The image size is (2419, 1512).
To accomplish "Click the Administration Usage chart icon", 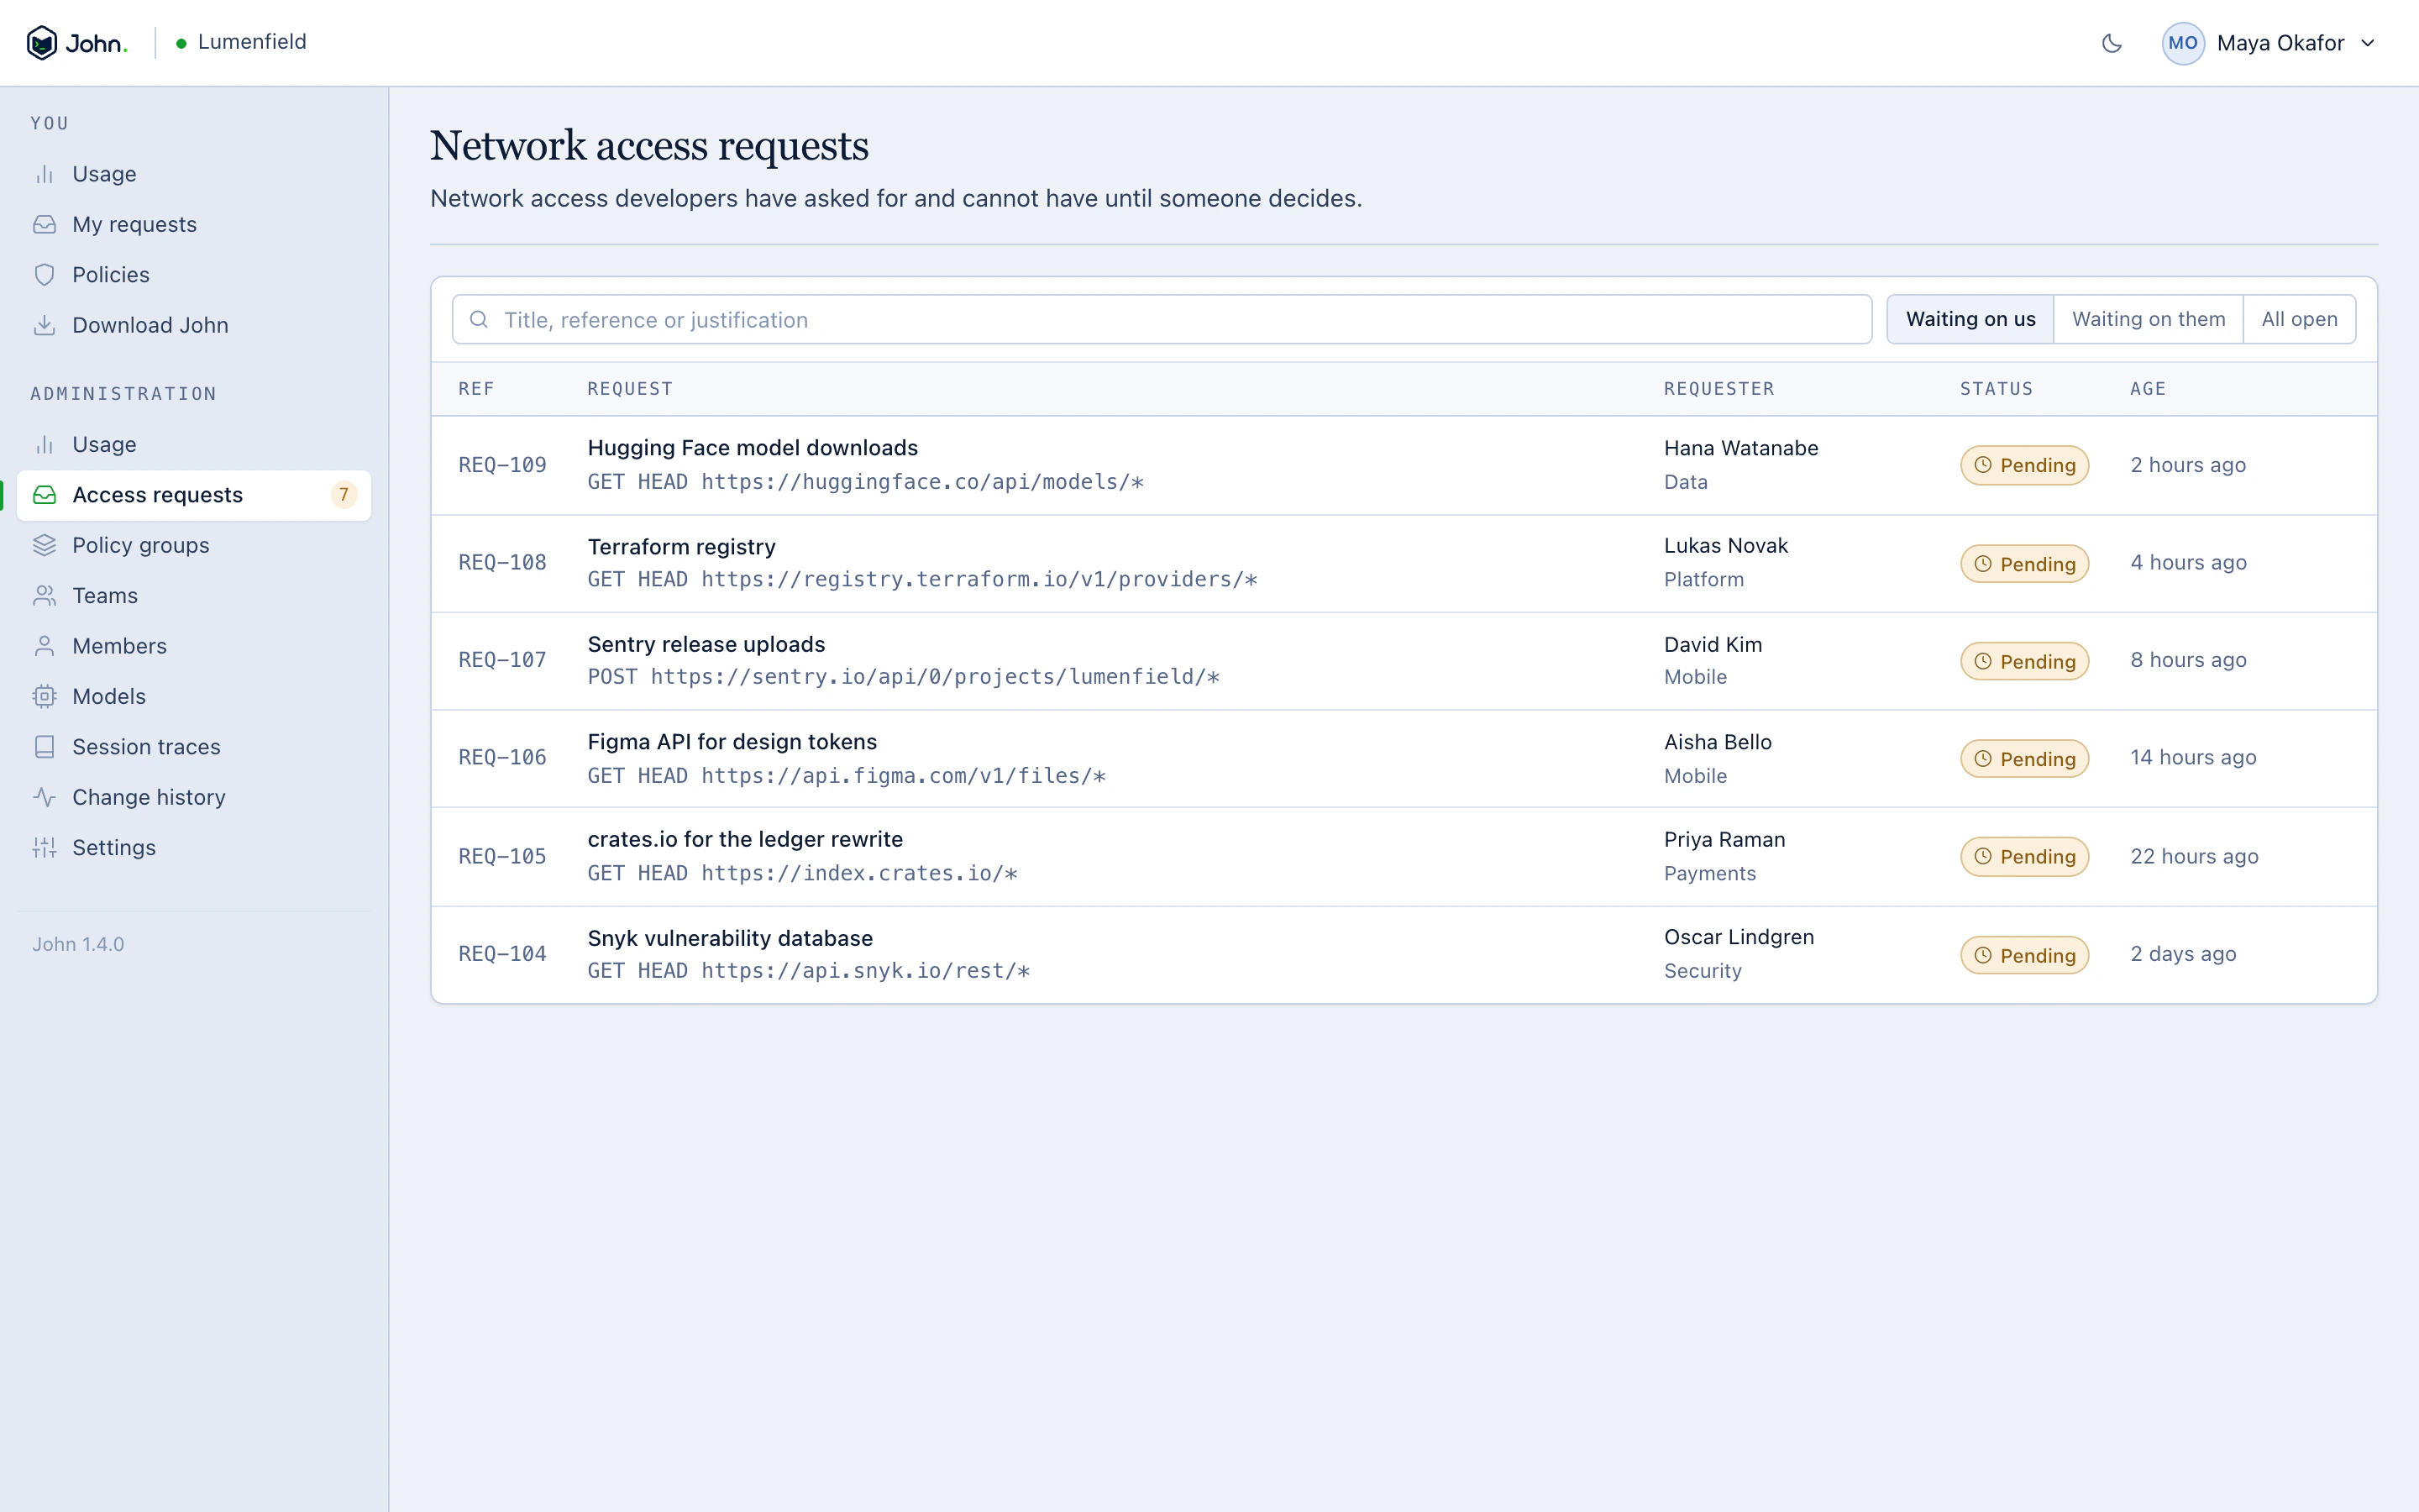I will (44, 444).
